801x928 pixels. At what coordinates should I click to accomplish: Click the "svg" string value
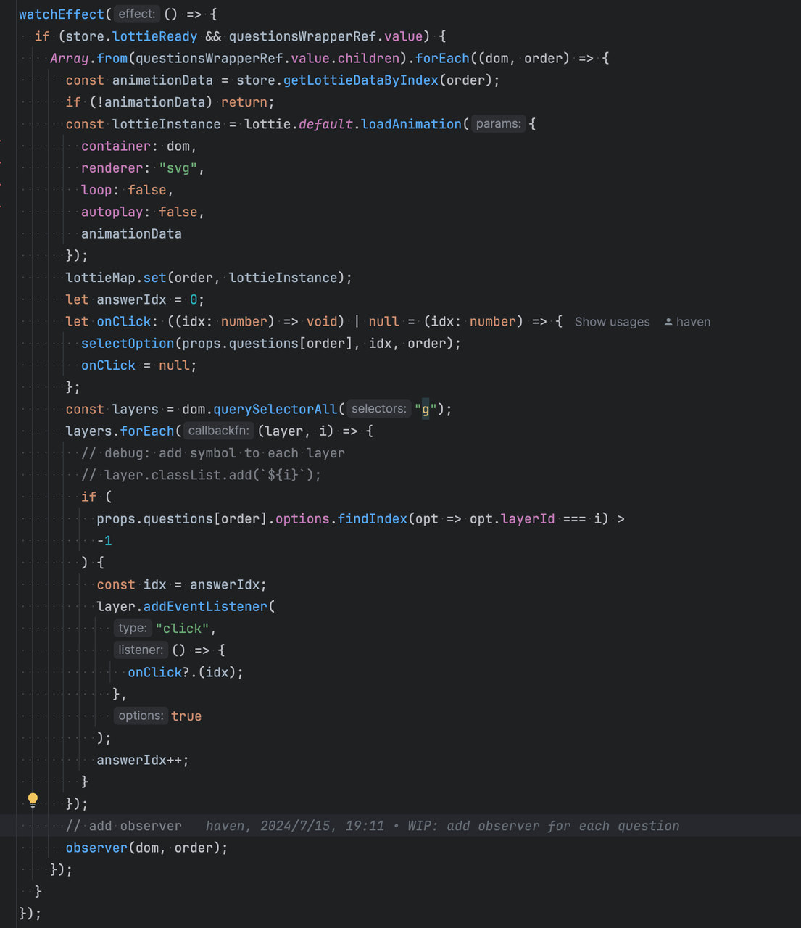click(178, 168)
